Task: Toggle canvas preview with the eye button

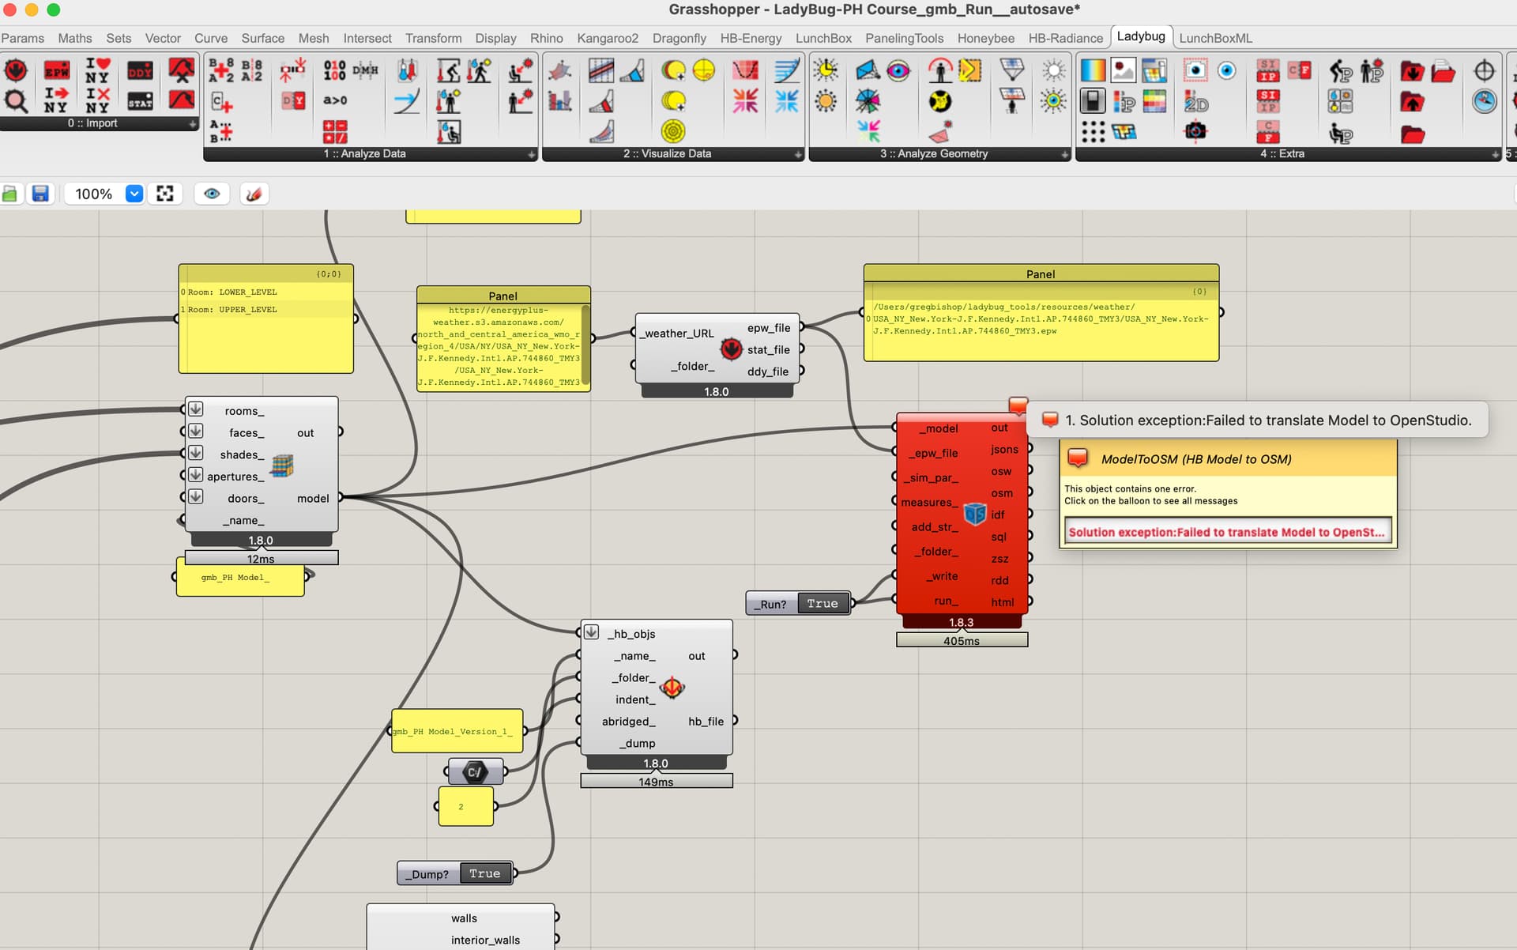Action: 212,194
